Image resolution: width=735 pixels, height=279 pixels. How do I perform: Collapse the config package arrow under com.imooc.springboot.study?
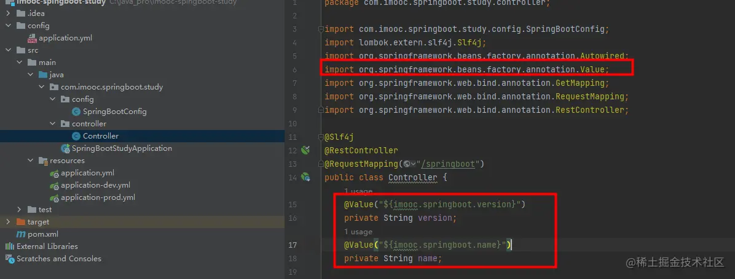point(53,99)
